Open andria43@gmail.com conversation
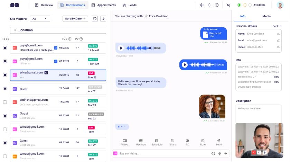290x162 pixels. coord(58,102)
